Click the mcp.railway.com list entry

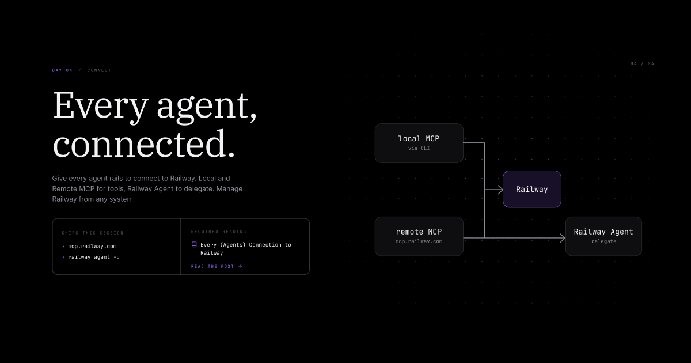click(x=92, y=246)
